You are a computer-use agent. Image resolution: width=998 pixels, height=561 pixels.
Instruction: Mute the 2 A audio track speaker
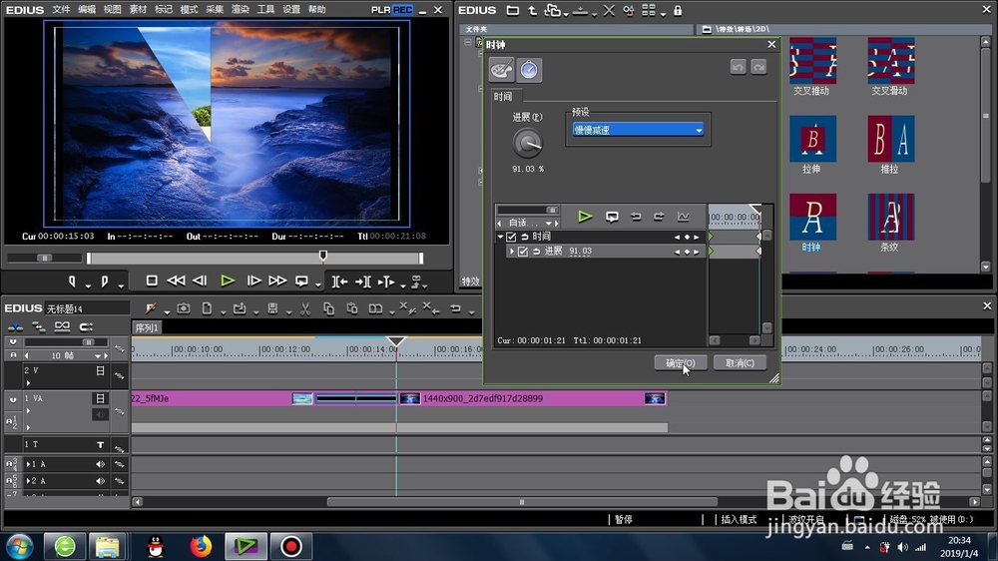coord(100,481)
